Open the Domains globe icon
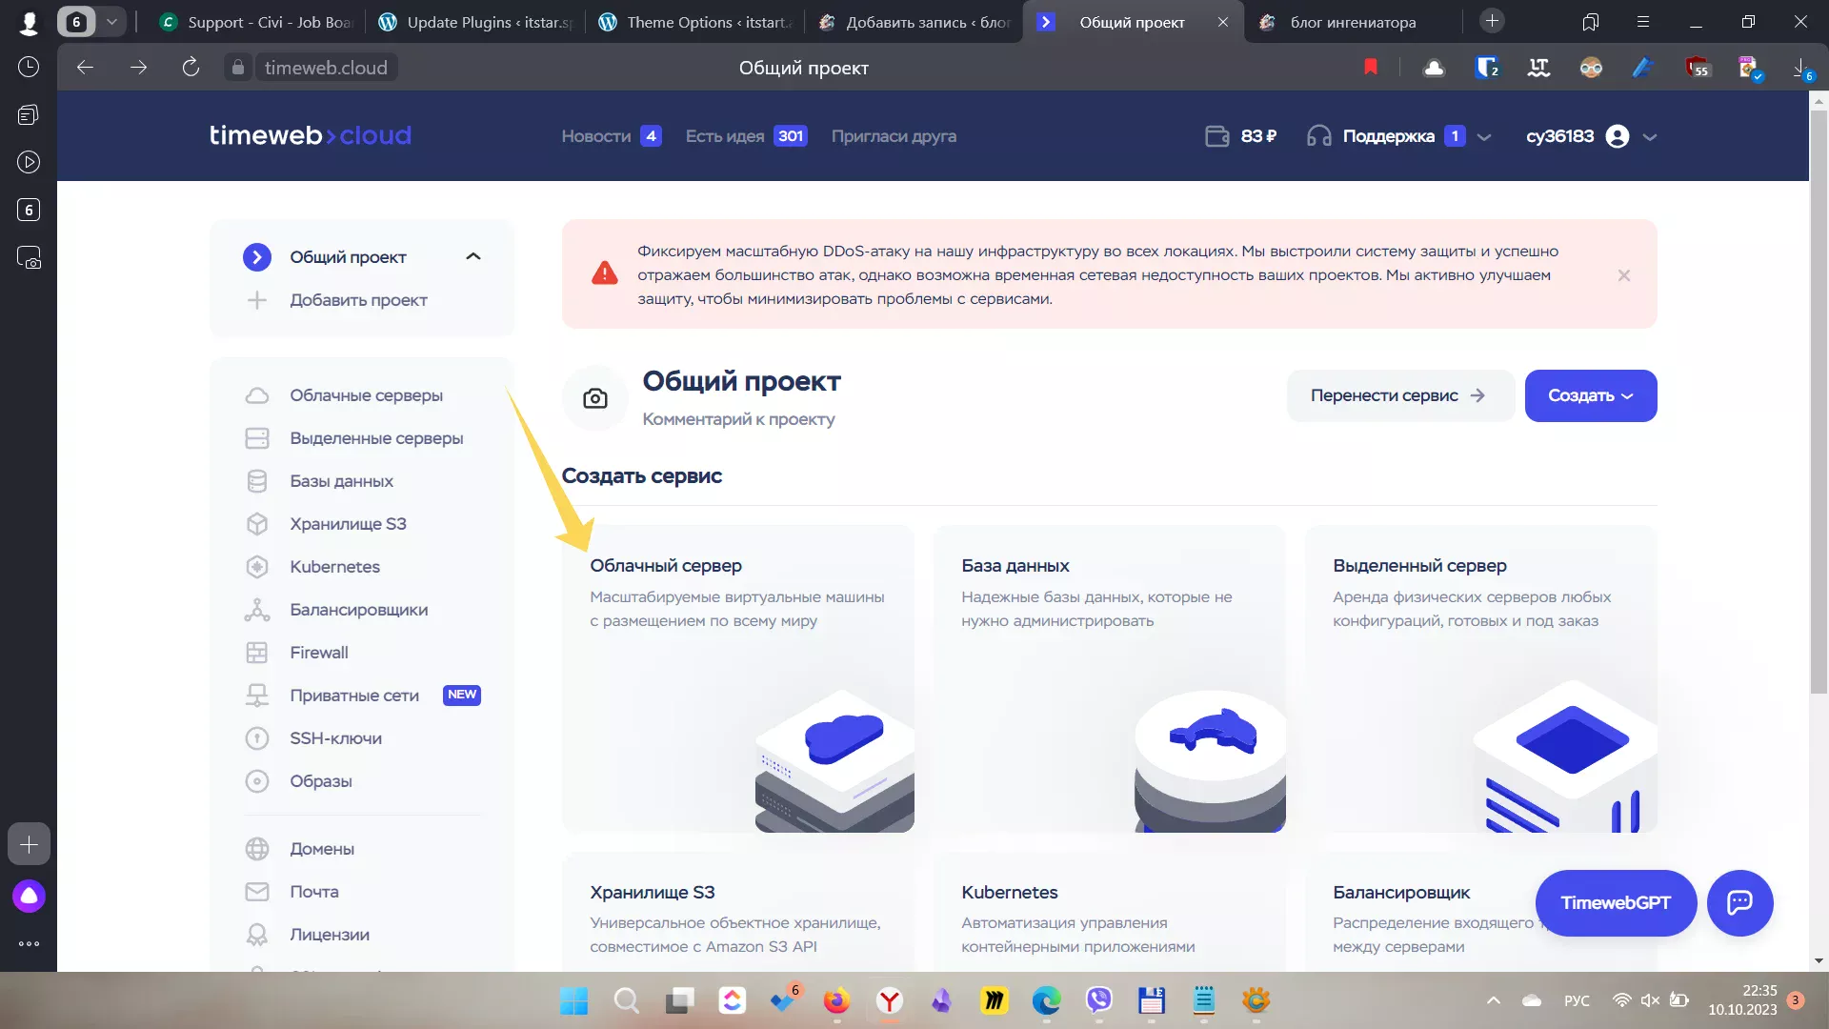 coord(257,849)
